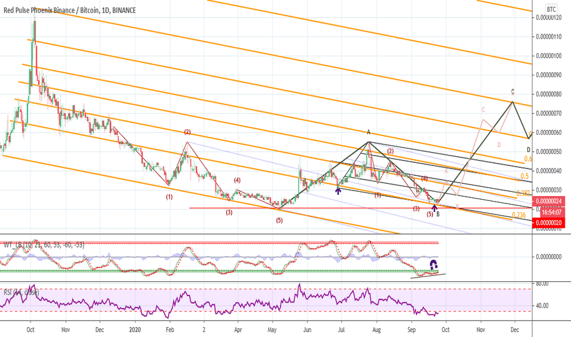
Task: Click the 0.00000070 price axis label
Action: coord(548,113)
